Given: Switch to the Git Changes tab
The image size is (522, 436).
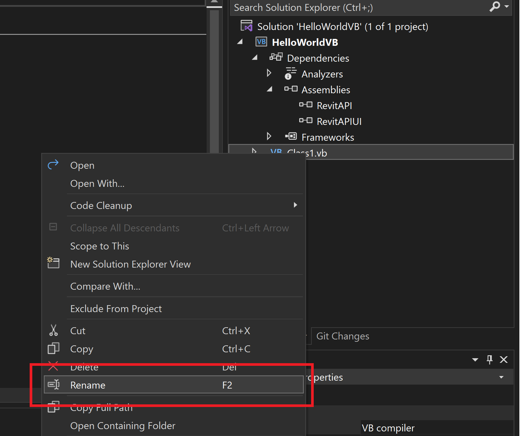Looking at the screenshot, I should pyautogui.click(x=343, y=336).
